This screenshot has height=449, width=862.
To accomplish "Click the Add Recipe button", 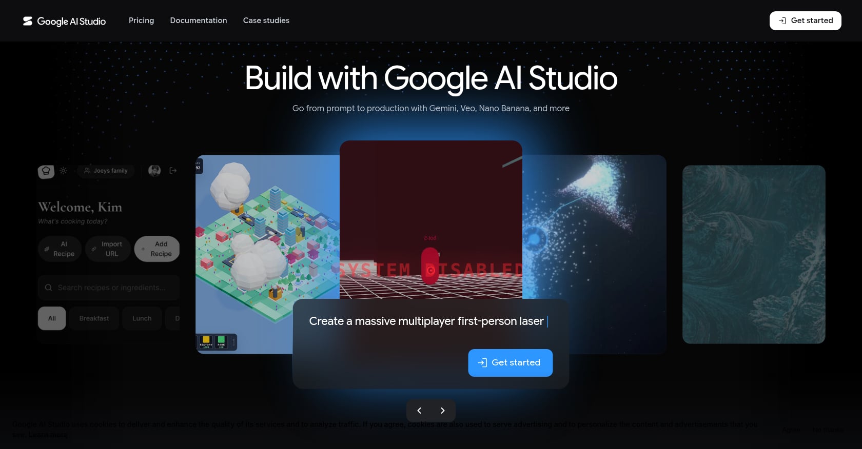I will (157, 249).
